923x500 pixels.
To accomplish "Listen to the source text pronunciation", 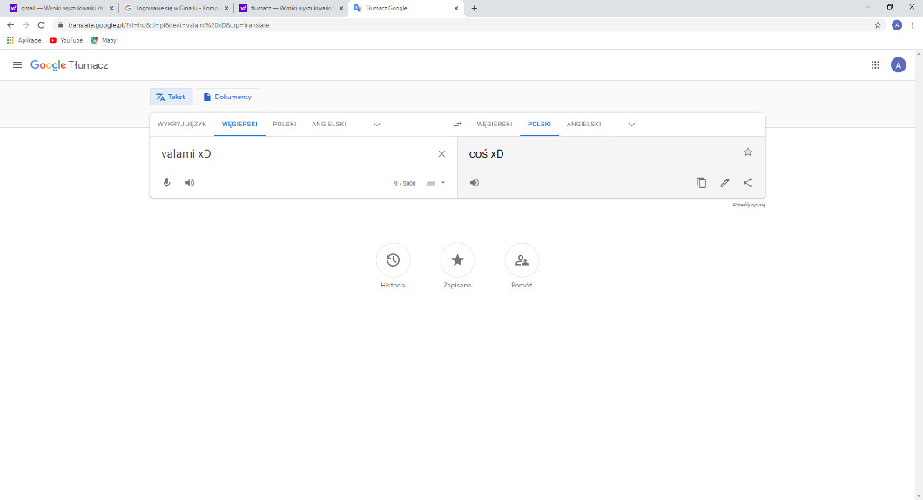I will pos(190,183).
